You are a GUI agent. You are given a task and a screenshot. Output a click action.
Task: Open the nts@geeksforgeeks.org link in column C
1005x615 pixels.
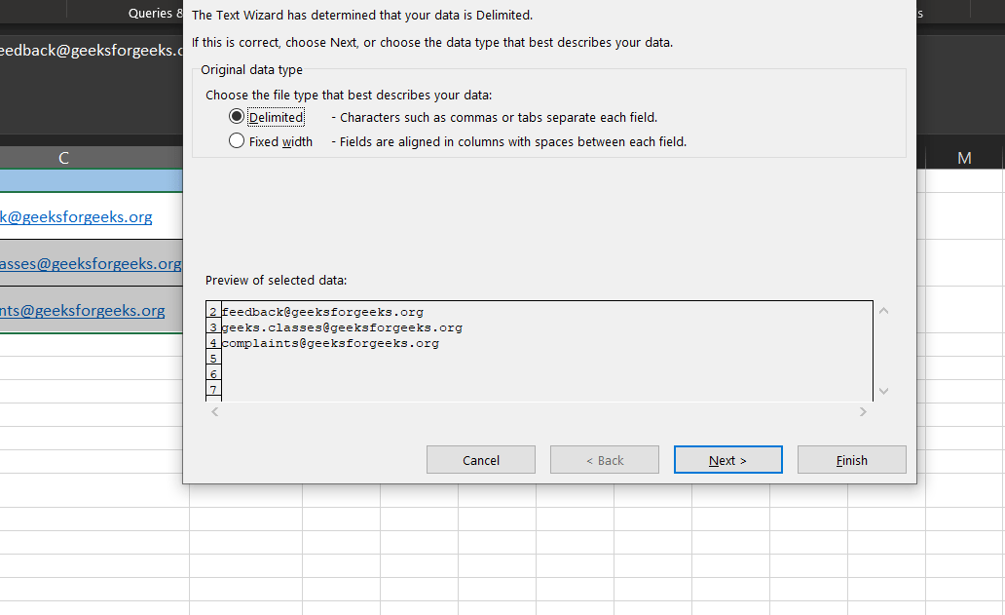click(82, 310)
